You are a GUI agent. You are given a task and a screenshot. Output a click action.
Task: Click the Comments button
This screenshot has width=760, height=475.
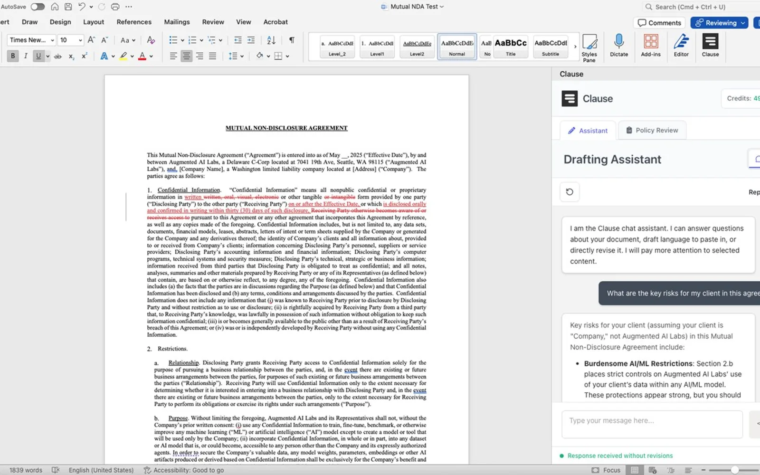[659, 23]
